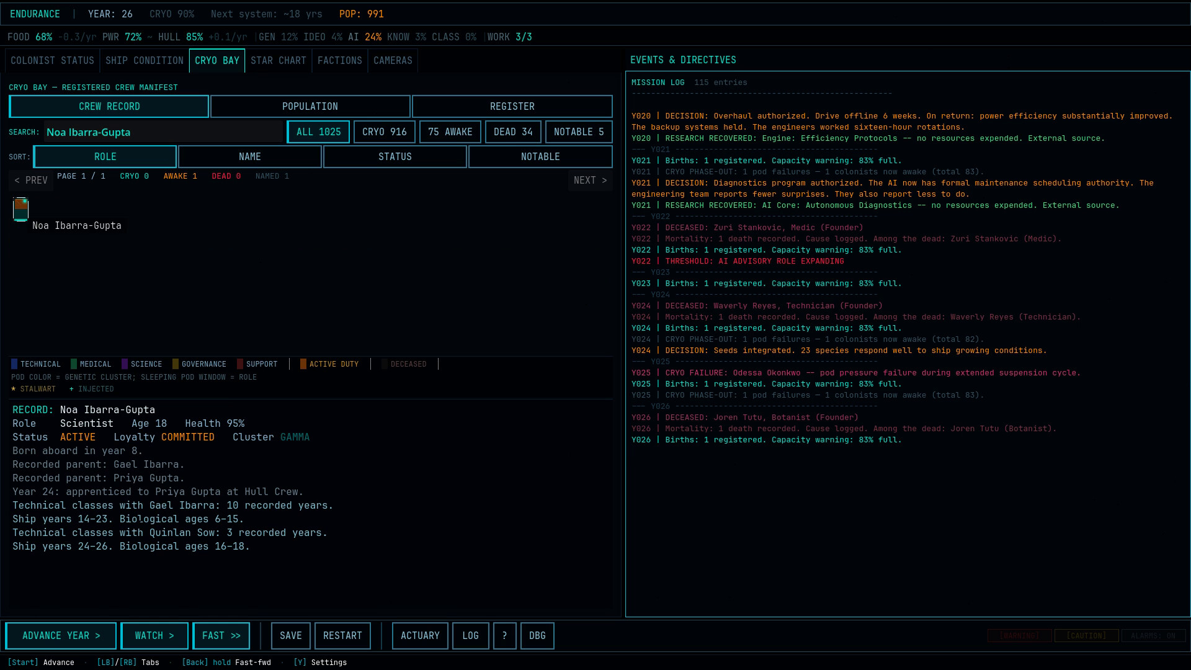The width and height of the screenshot is (1191, 670).
Task: Filter manifest to NOTABLE 5
Action: pyautogui.click(x=579, y=132)
